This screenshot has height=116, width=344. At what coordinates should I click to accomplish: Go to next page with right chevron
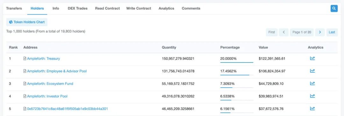320,32
